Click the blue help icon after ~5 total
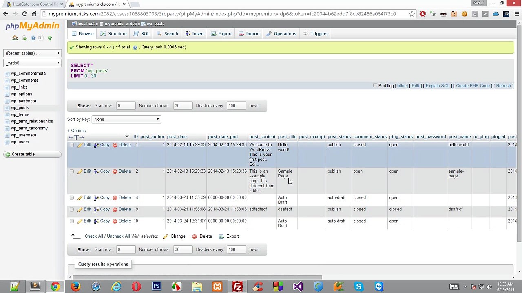The height and width of the screenshot is (293, 522). [x=135, y=47]
